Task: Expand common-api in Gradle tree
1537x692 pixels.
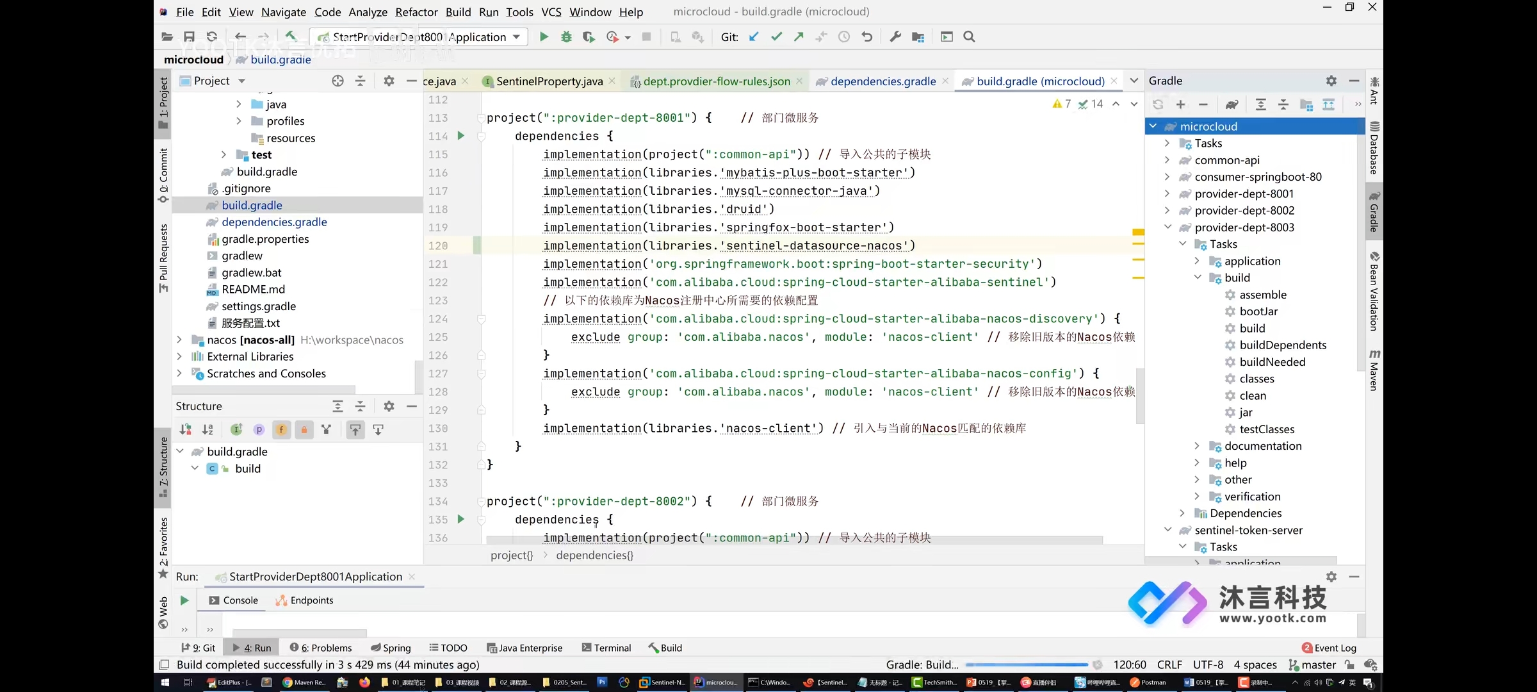Action: tap(1167, 160)
